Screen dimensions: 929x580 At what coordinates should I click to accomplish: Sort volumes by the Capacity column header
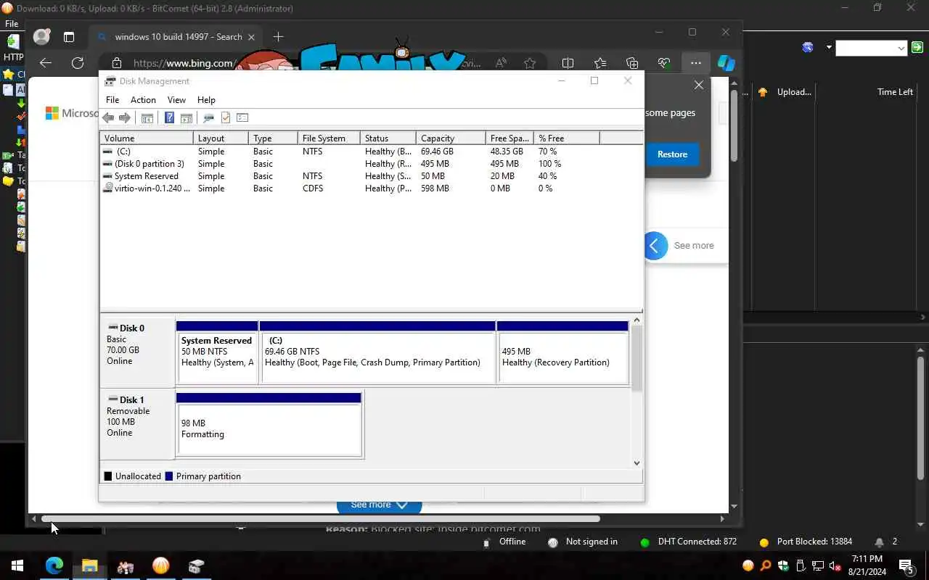451,138
